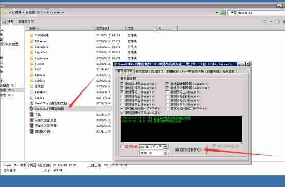Select the Config file icon
This screenshot has width=285, height=187.
click(x=31, y=98)
